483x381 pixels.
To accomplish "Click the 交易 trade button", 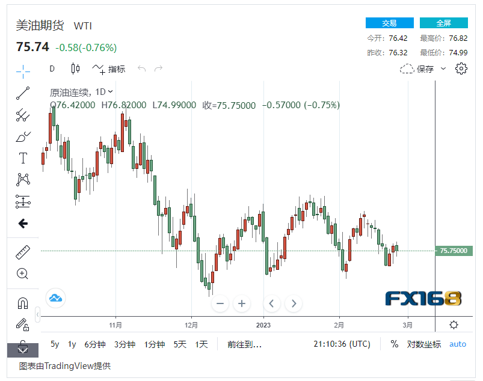I will click(x=390, y=22).
